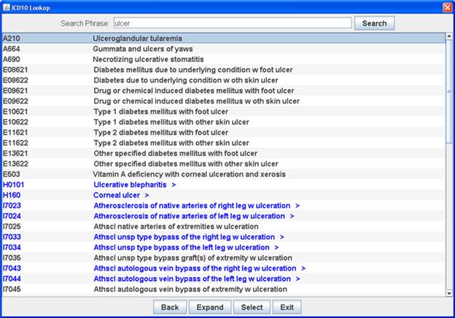Image resolution: width=455 pixels, height=318 pixels.
Task: Click the scrollbar down arrow
Action: [449, 293]
